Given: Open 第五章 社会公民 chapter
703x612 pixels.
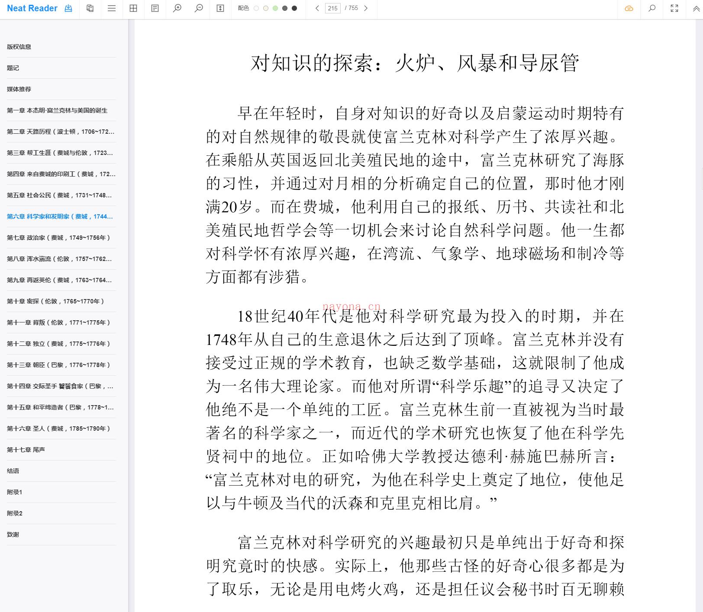Looking at the screenshot, I should (x=61, y=195).
